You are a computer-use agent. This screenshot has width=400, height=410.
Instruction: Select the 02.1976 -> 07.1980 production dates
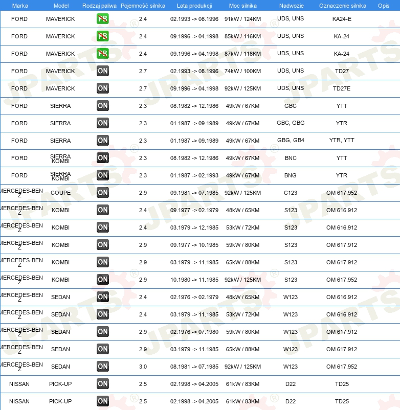[x=194, y=332]
